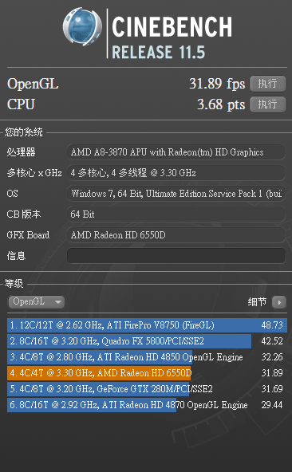Select ranking entry 6 Radeon HD 4870
This screenshot has height=472, width=292.
click(x=147, y=405)
